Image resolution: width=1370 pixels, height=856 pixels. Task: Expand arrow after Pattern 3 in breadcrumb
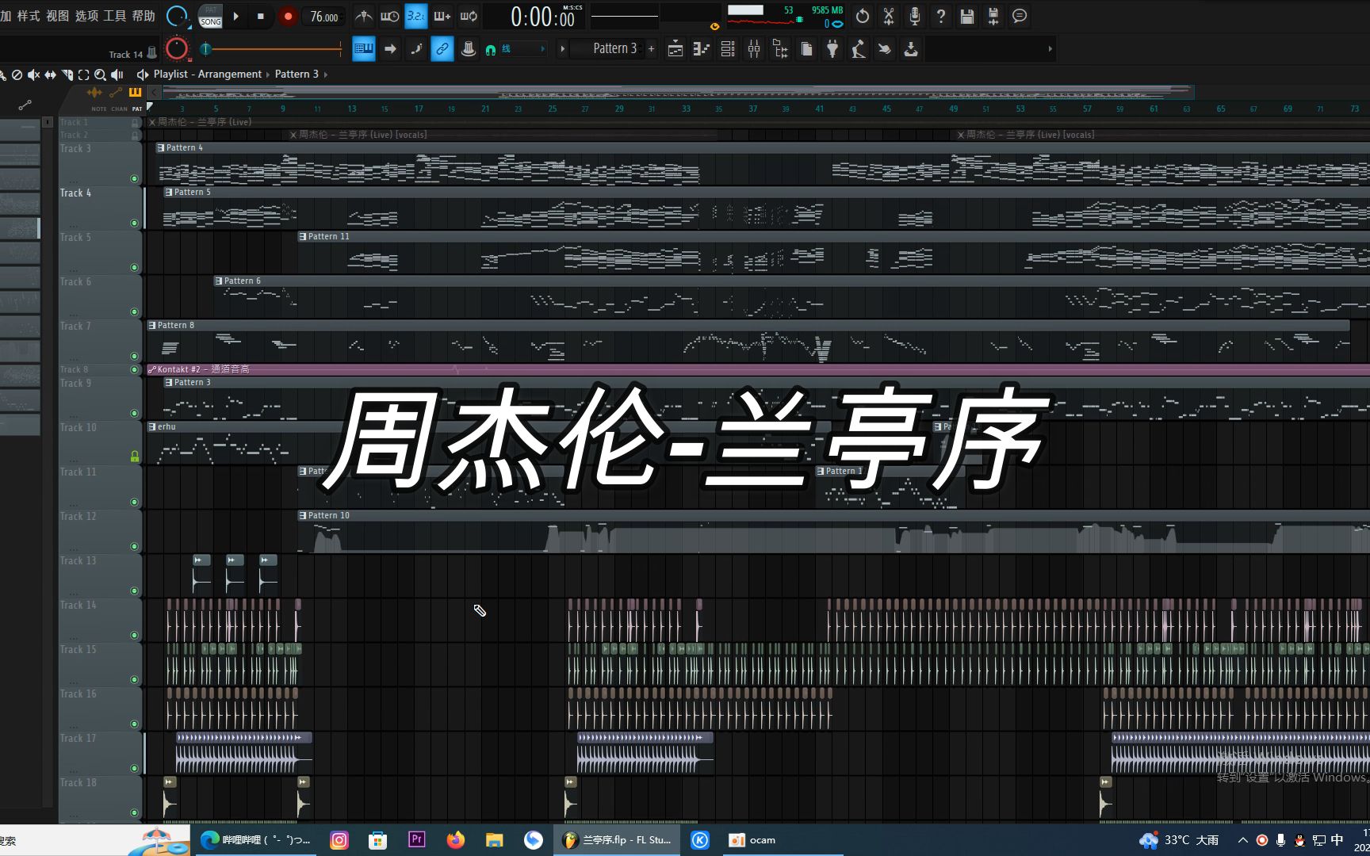325,75
